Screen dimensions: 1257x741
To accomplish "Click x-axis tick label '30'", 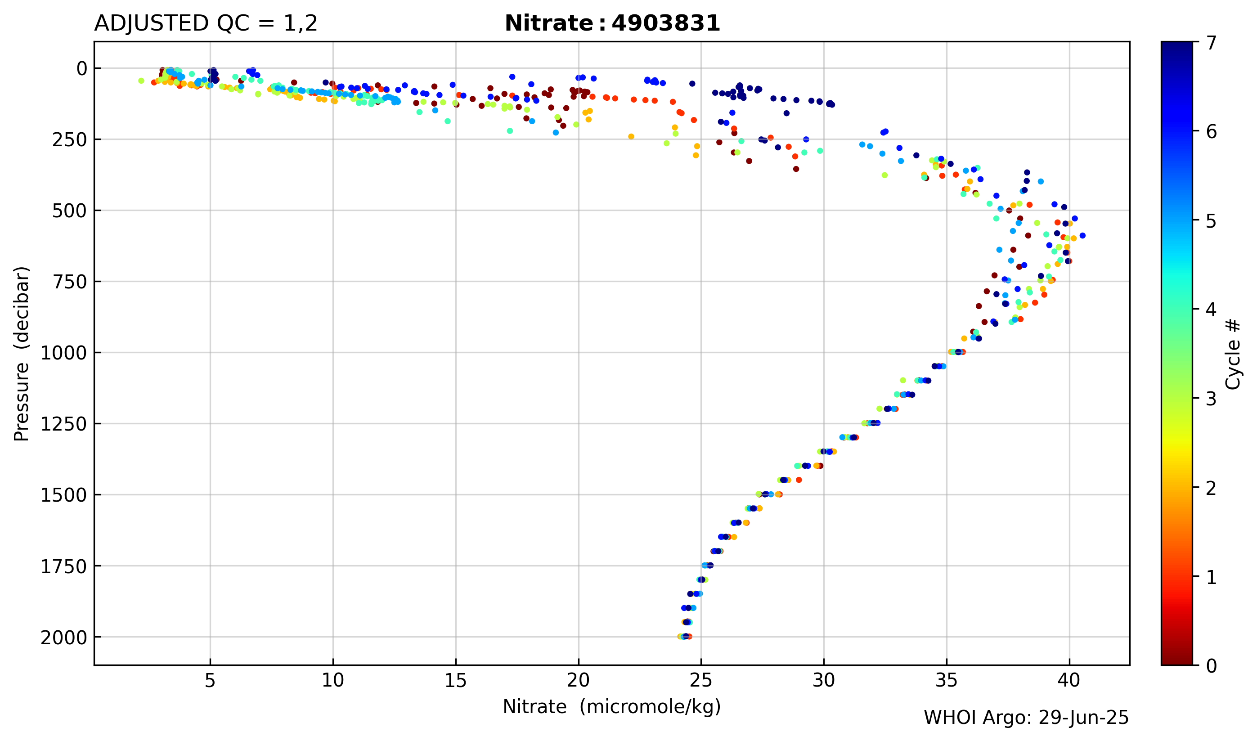I will pos(824,680).
